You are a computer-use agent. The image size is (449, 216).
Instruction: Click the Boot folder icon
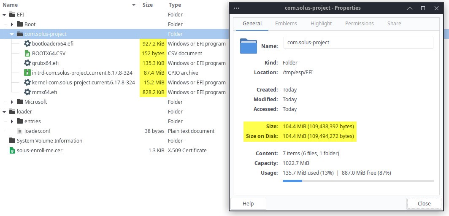pos(20,24)
